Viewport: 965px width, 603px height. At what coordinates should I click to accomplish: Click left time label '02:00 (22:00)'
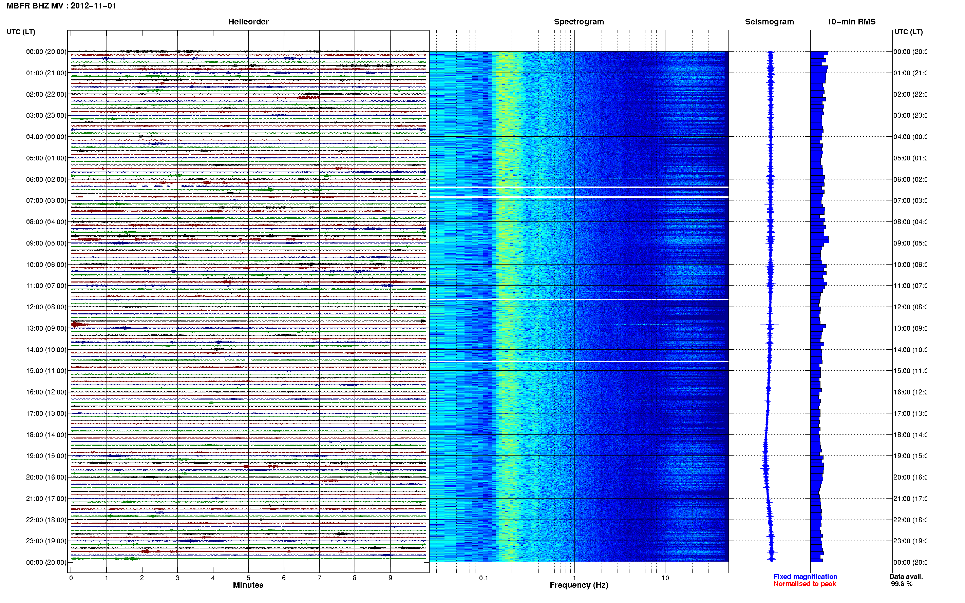pos(46,94)
